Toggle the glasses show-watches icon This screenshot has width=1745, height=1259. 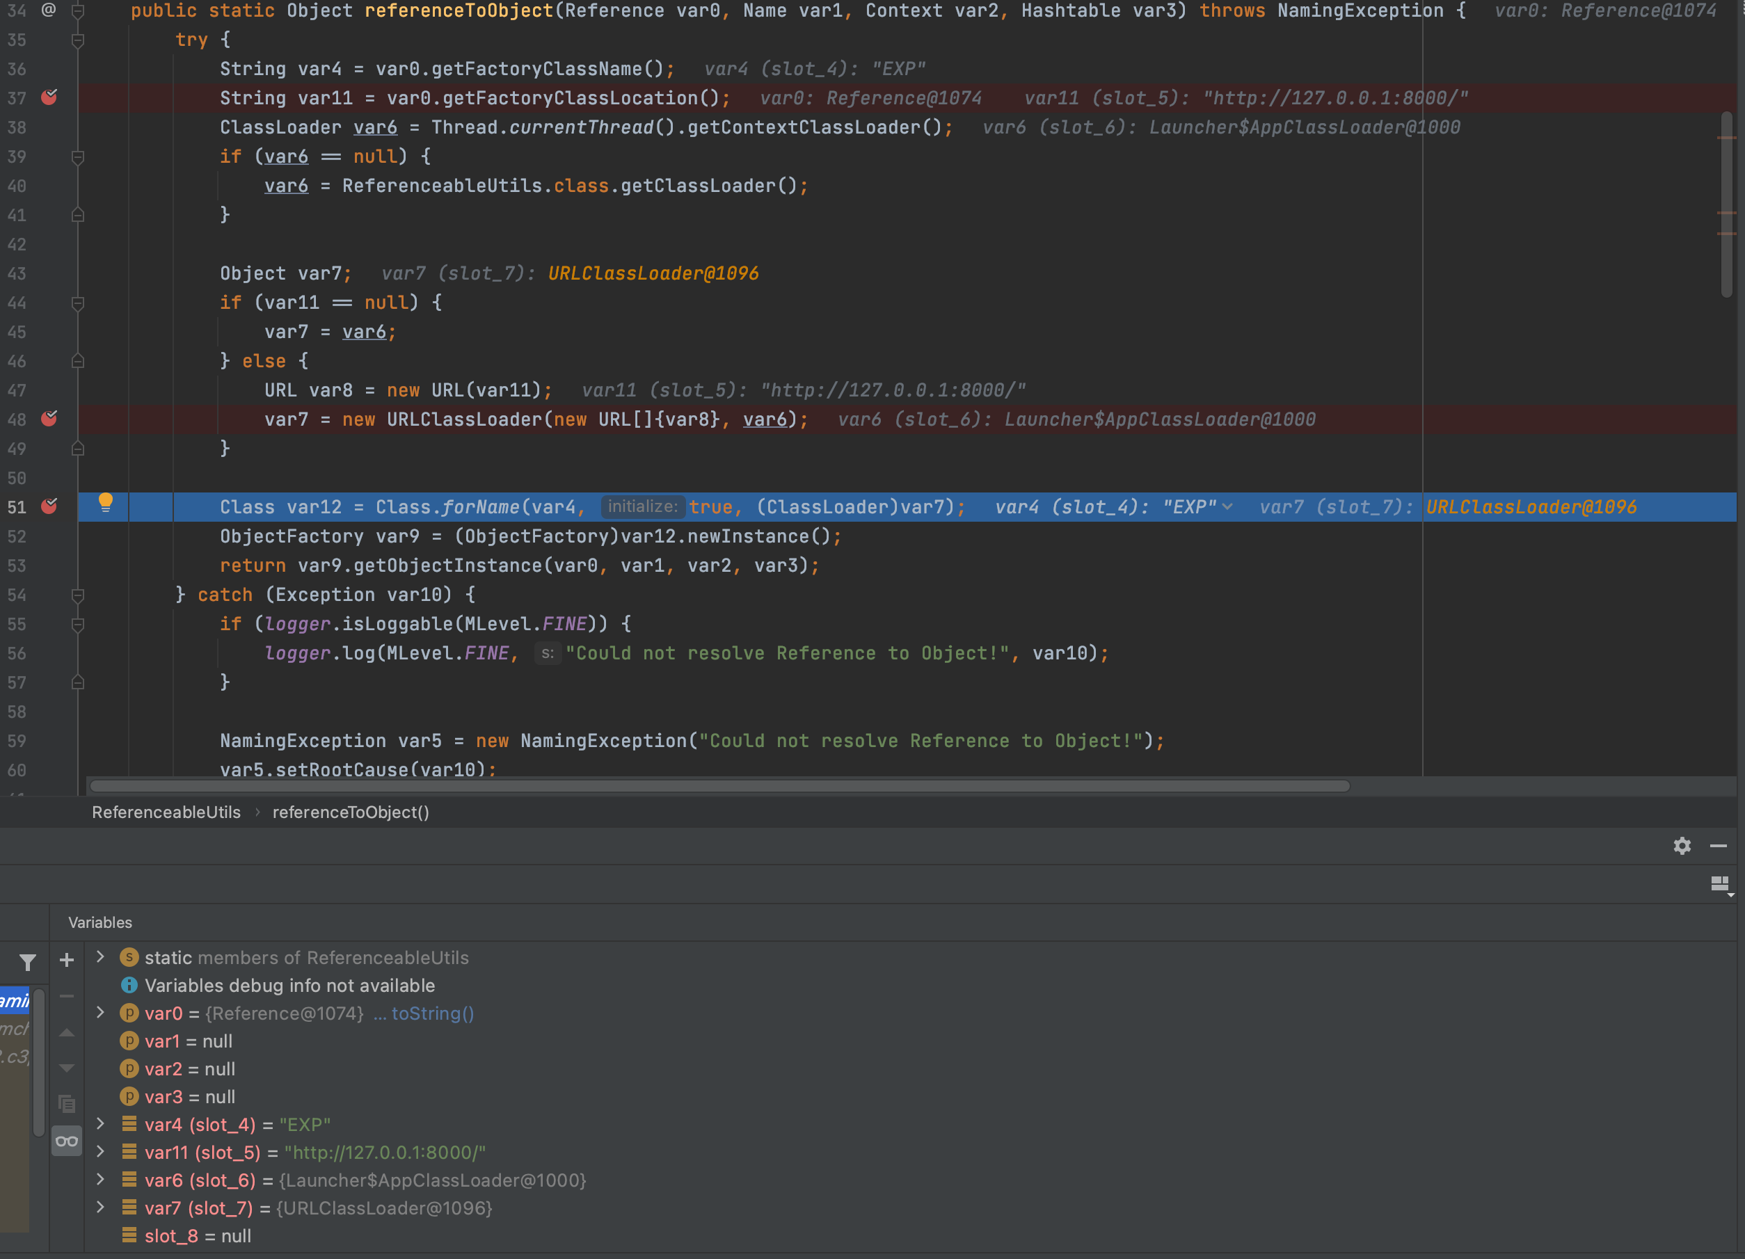pyautogui.click(x=67, y=1141)
